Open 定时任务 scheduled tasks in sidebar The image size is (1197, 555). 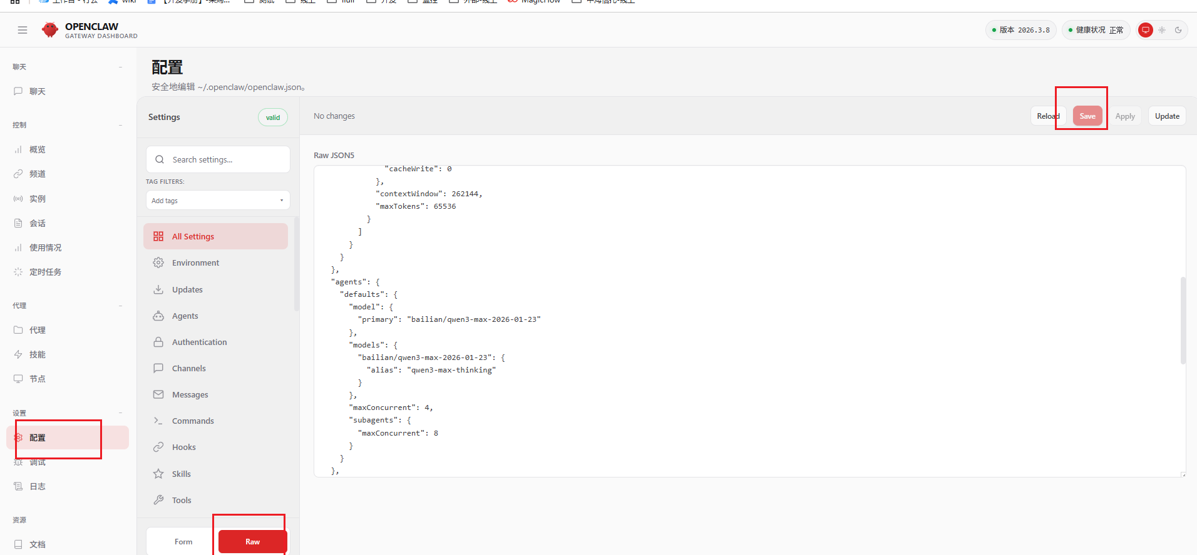(68, 272)
